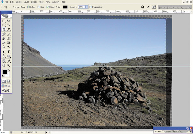Open the File Browser toggle icon
Screen dimensions: 193x134
point(154,7)
